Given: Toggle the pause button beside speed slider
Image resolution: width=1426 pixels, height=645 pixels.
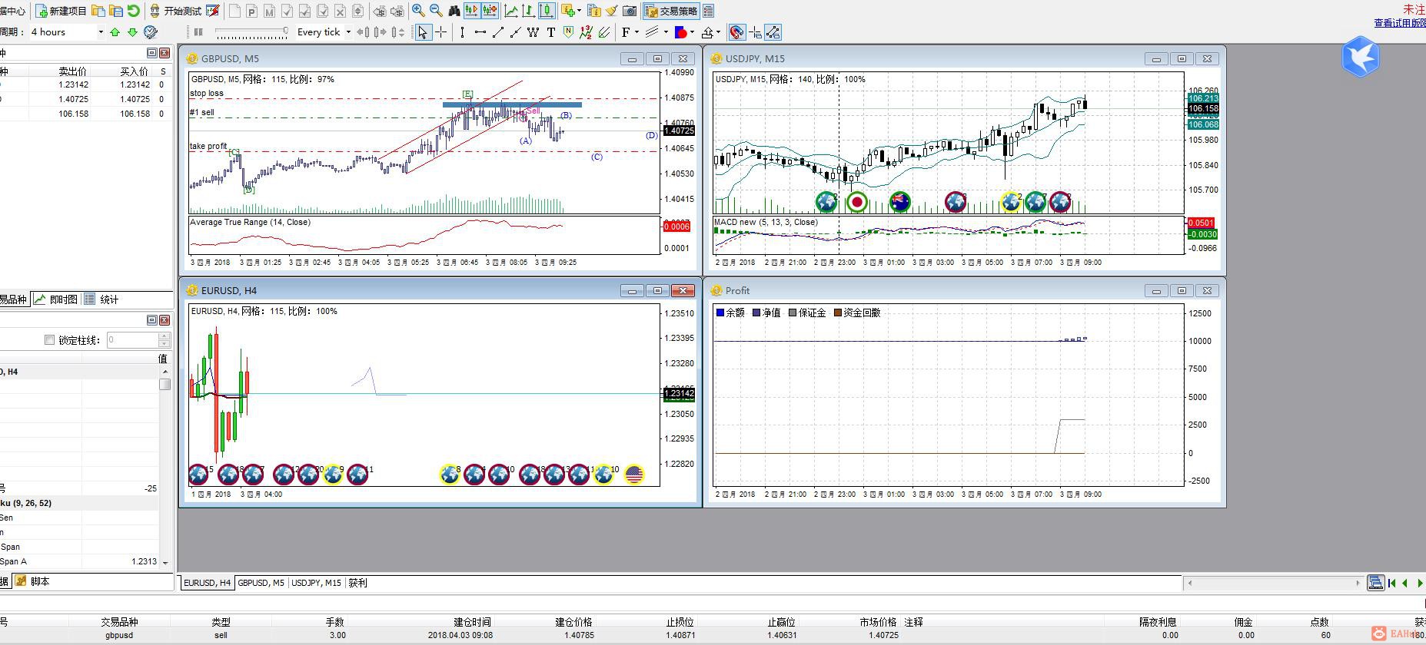Looking at the screenshot, I should pos(198,32).
